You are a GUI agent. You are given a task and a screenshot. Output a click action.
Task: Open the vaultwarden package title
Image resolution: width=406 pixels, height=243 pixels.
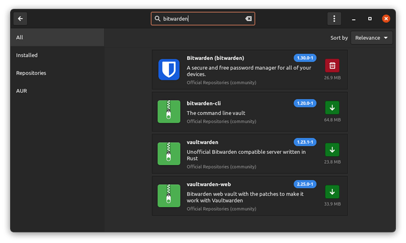(202, 142)
